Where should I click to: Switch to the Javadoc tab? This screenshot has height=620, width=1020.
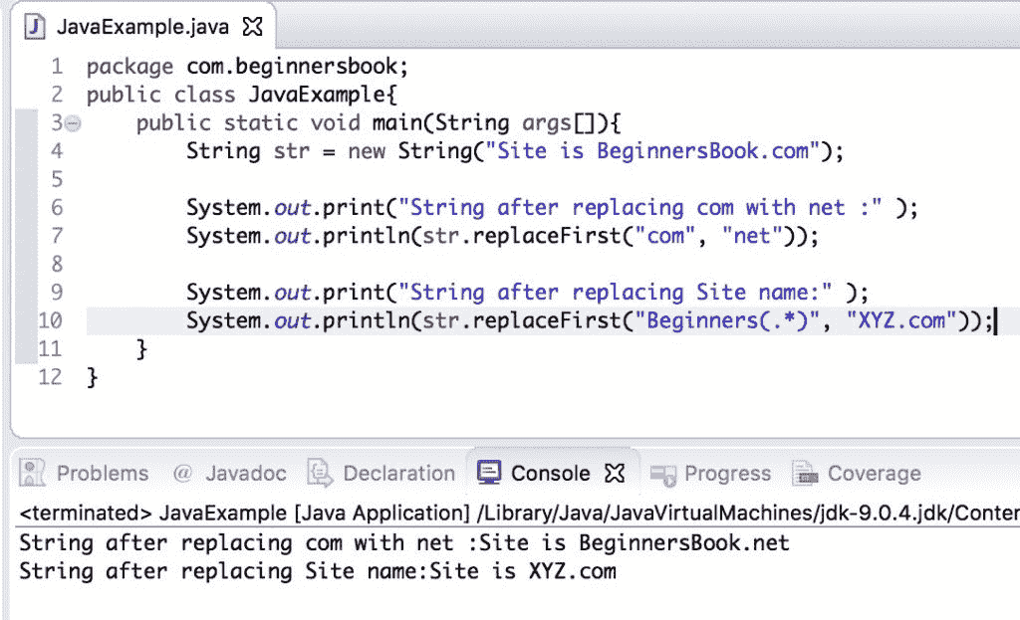coord(246,473)
